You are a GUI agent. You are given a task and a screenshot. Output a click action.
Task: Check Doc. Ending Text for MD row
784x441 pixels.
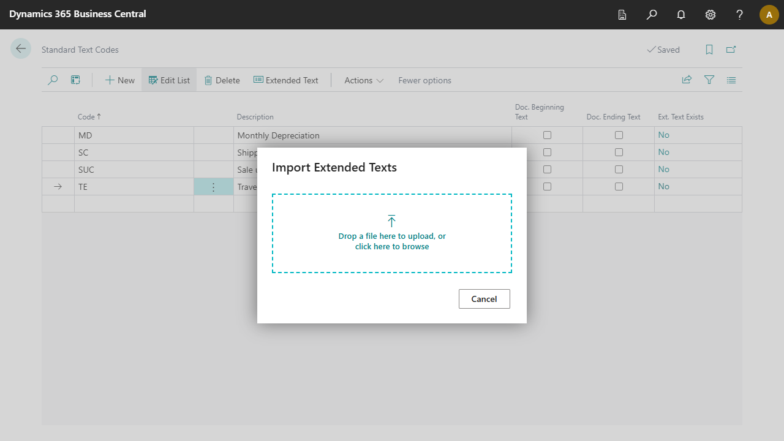619,135
